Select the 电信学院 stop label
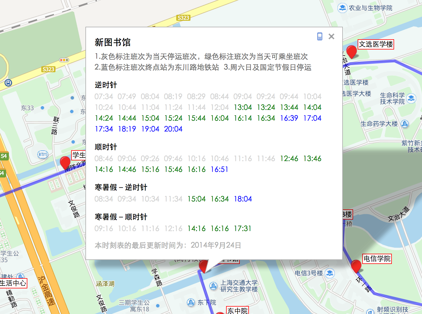Screen dimensions: 422x314 pos(377,259)
